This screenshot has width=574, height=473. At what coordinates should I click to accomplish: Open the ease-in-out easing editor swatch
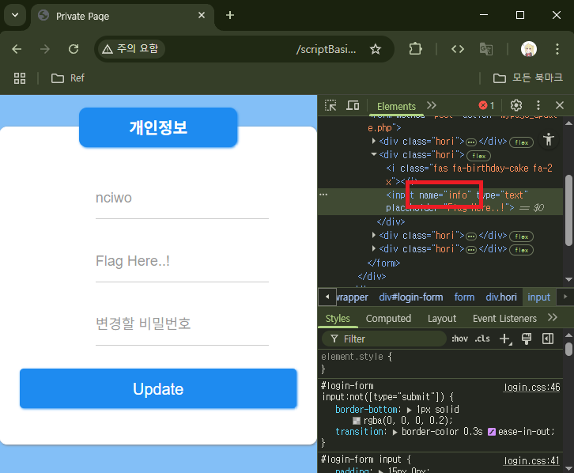pos(492,432)
